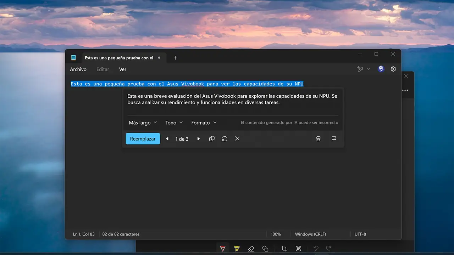Report the suggestion with the flag icon
Screen dimensions: 454x255
click(334, 139)
